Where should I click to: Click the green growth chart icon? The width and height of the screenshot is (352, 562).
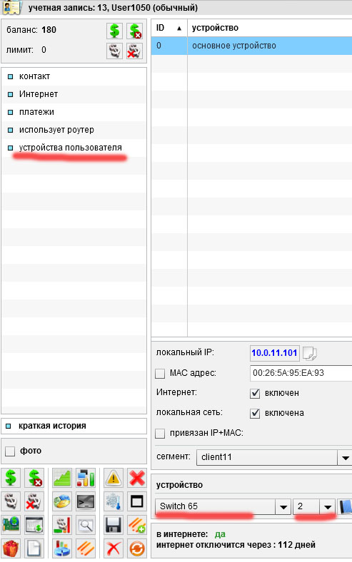click(x=62, y=478)
